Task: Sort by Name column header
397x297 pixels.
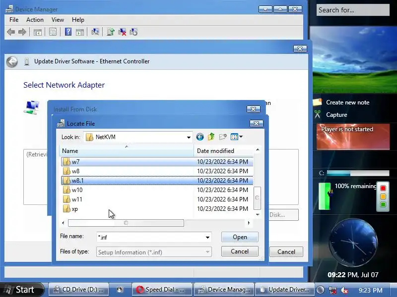Action: coord(127,151)
